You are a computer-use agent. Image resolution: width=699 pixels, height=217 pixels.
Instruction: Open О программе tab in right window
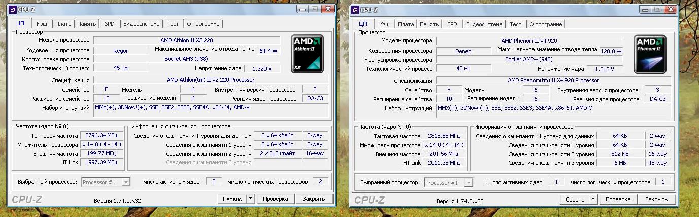[x=546, y=24]
